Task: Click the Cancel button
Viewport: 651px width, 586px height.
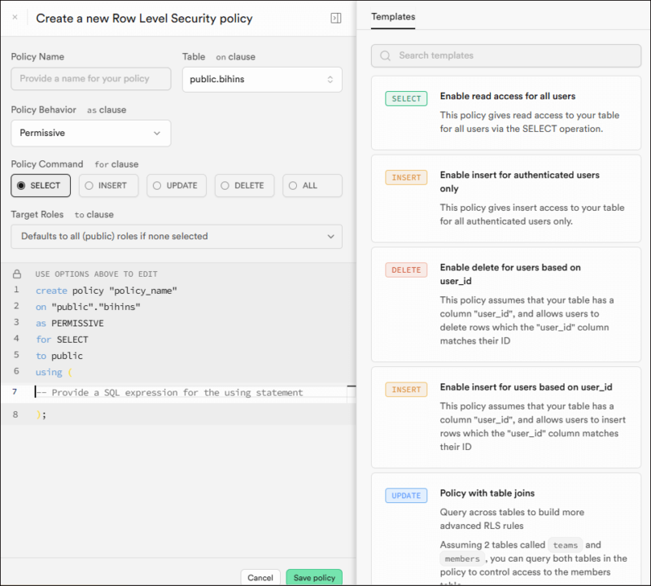Action: point(260,577)
